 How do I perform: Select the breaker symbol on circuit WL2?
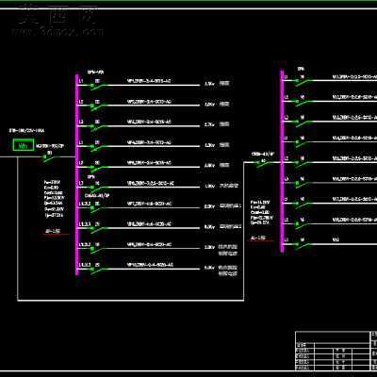tap(303, 102)
